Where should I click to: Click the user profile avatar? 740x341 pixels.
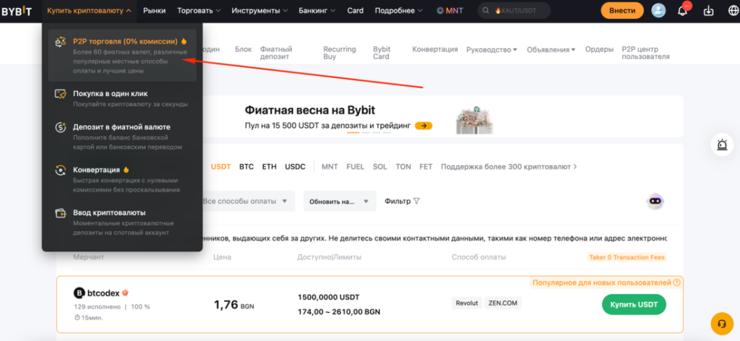point(658,11)
